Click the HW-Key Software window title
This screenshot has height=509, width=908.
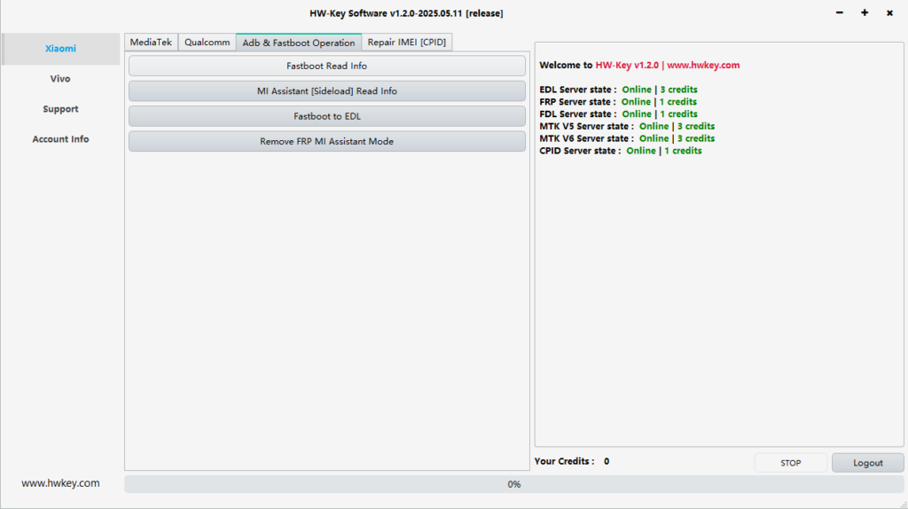pos(406,13)
